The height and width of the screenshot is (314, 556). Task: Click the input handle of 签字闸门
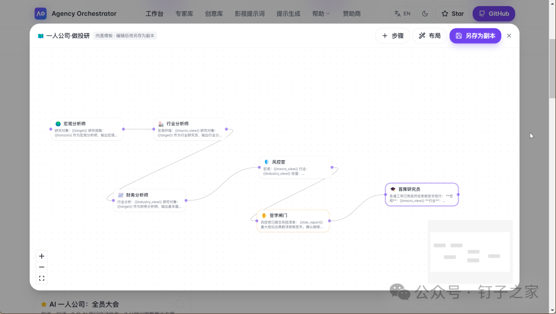coord(257,221)
